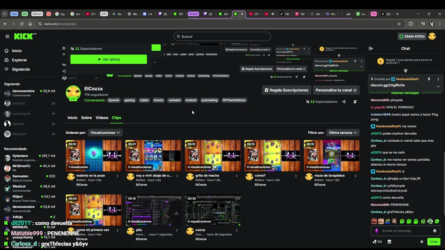Open pinned message three-dot options
The height and width of the screenshot is (250, 445).
438,79
